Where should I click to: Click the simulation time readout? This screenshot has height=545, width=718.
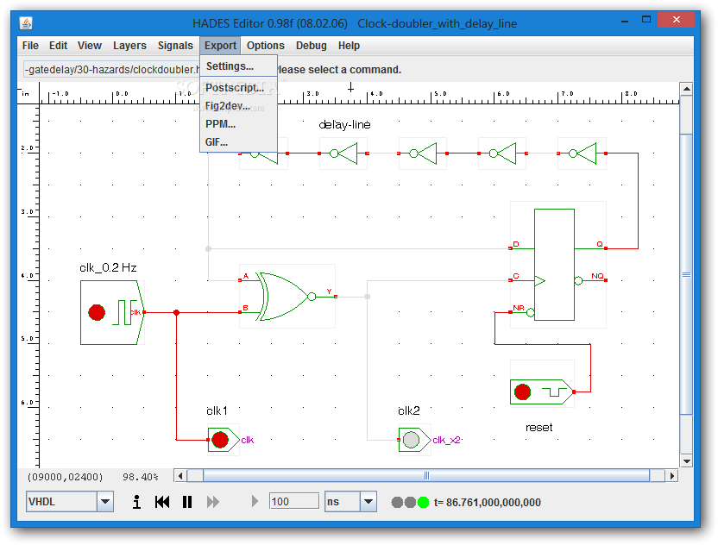[488, 503]
